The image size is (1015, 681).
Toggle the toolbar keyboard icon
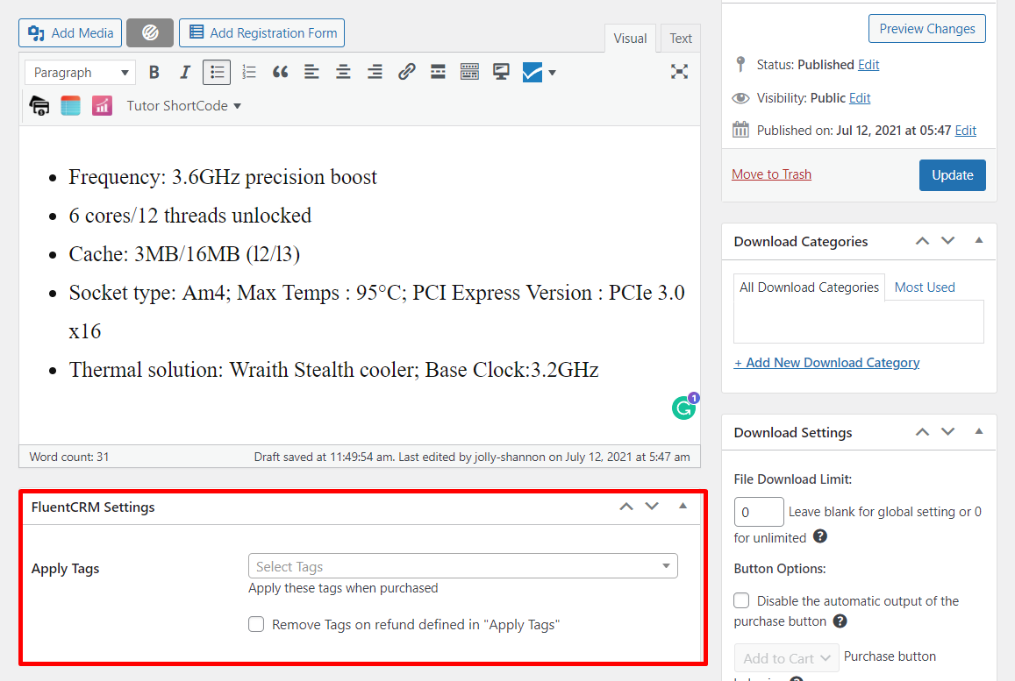point(469,73)
